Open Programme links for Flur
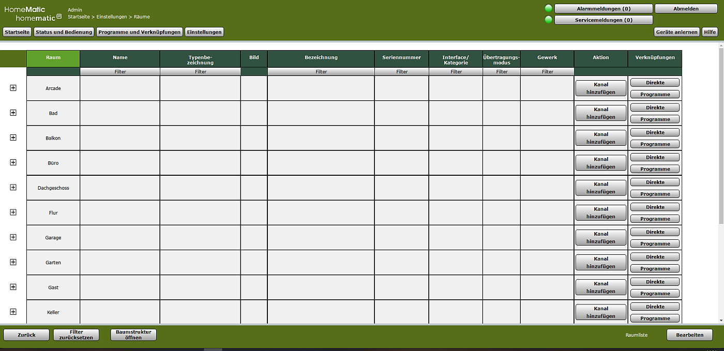Screen dimensions: 724x351 [655, 219]
